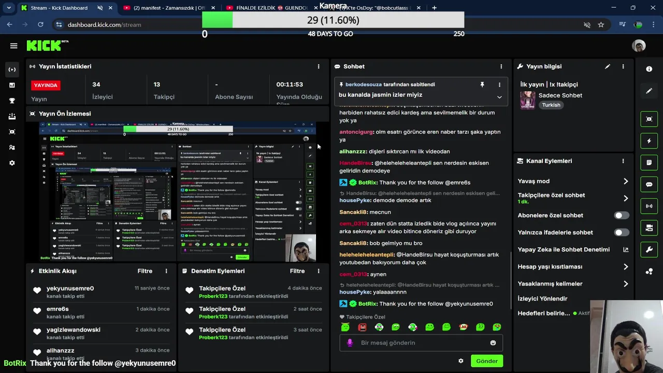Expand Takipçilere özel sohbet settings
The width and height of the screenshot is (663, 373).
click(626, 198)
